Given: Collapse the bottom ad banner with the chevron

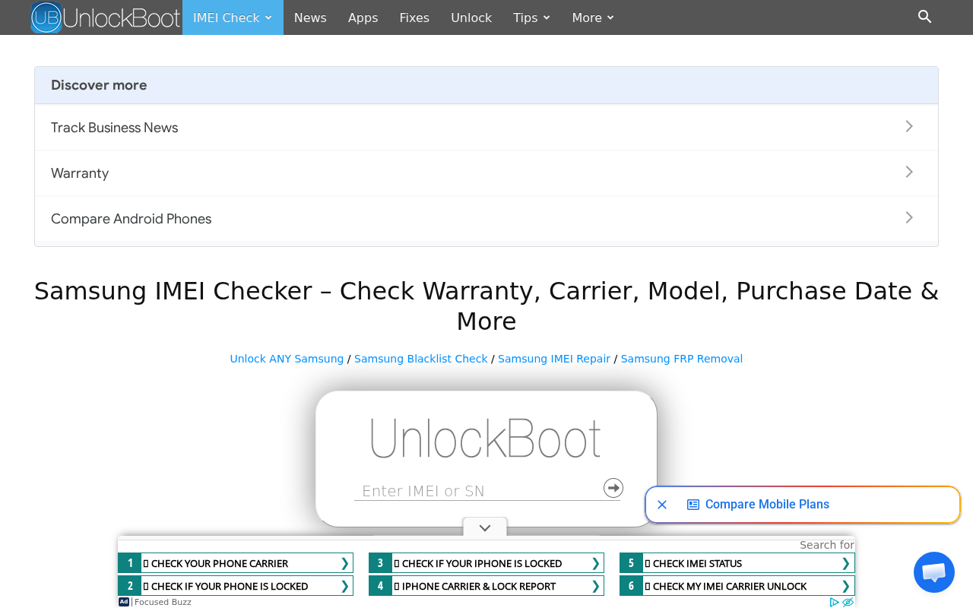Looking at the screenshot, I should tap(485, 528).
